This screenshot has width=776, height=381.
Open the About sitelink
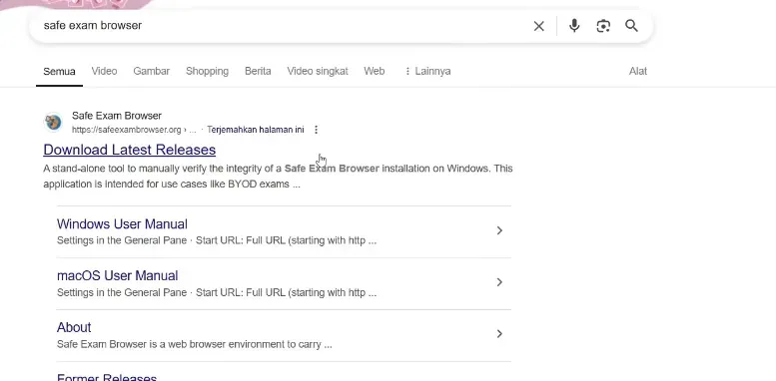[x=74, y=327]
